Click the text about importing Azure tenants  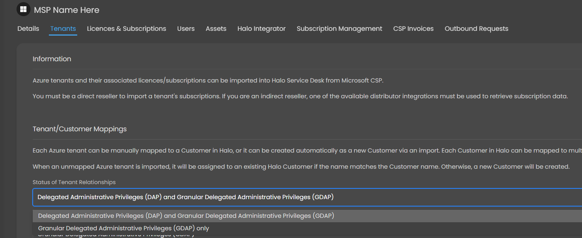pos(208,80)
